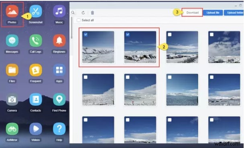Click the Upload folder button
The height and width of the screenshot is (148, 244).
tap(234, 13)
